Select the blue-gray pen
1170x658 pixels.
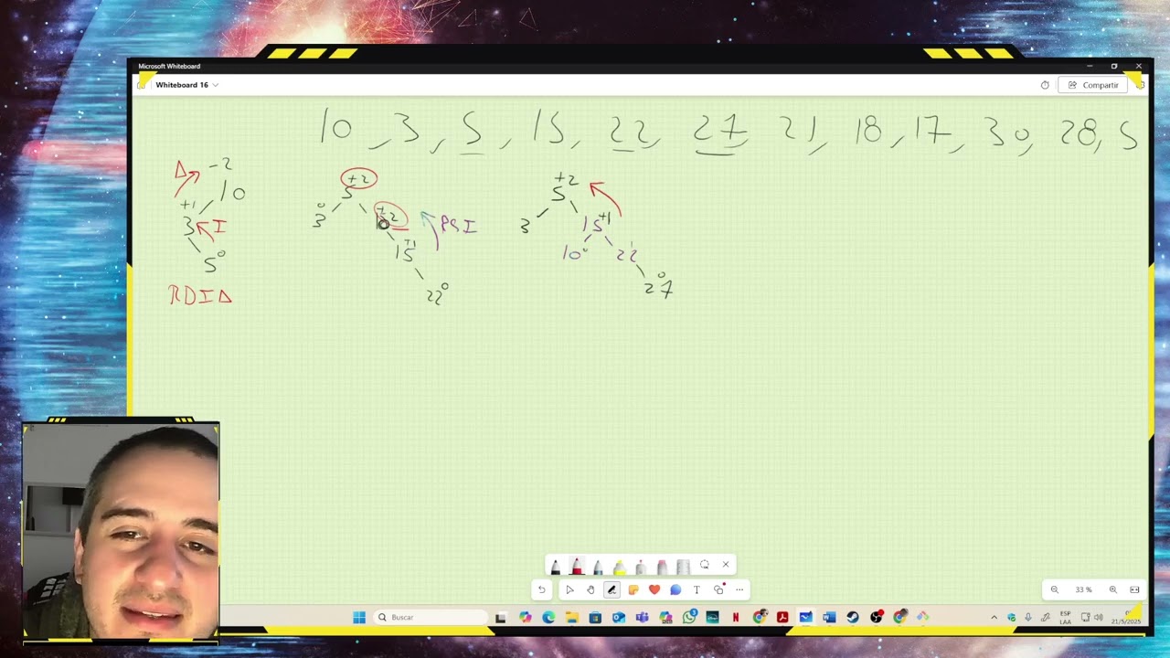tap(598, 567)
